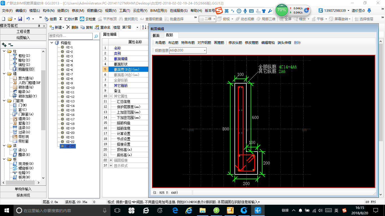The image size is (385, 216).
Task: Copy component with 复制 icon
Action: [x=87, y=27]
